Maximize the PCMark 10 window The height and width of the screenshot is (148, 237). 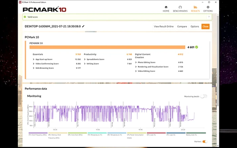[209, 2]
